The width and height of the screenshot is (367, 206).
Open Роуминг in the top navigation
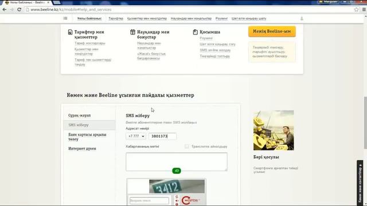click(x=222, y=18)
